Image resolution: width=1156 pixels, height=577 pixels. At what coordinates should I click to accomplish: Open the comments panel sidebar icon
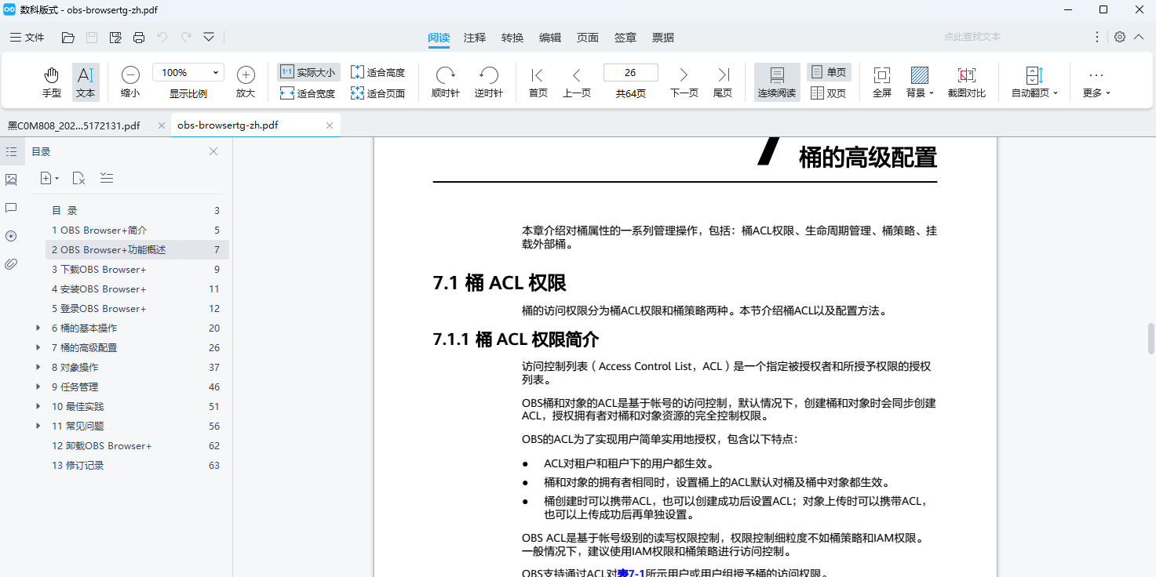pyautogui.click(x=11, y=208)
